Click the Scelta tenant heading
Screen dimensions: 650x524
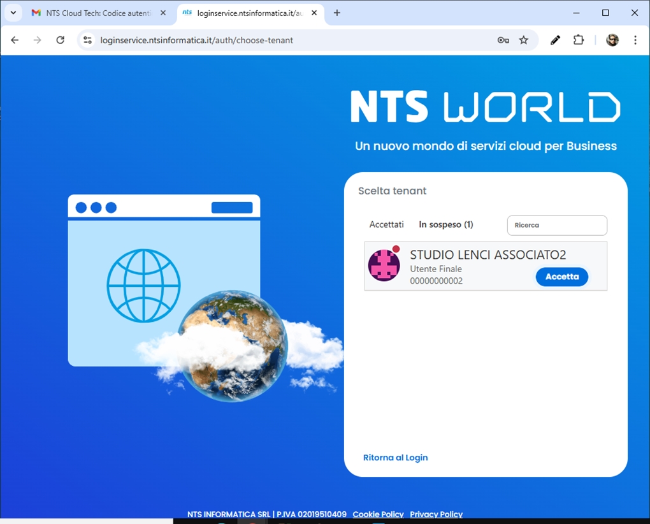pos(392,191)
